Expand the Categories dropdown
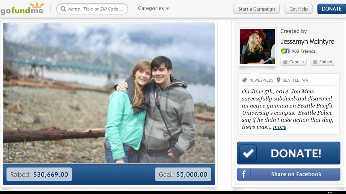The image size is (346, 194). coord(153,8)
